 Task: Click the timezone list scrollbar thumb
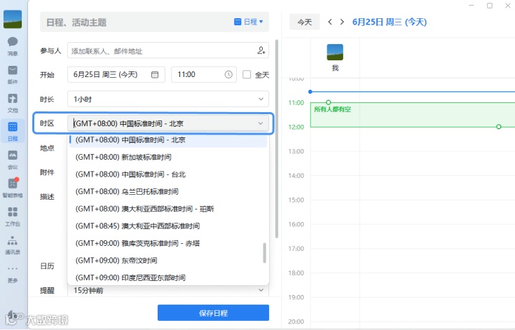pos(264,253)
